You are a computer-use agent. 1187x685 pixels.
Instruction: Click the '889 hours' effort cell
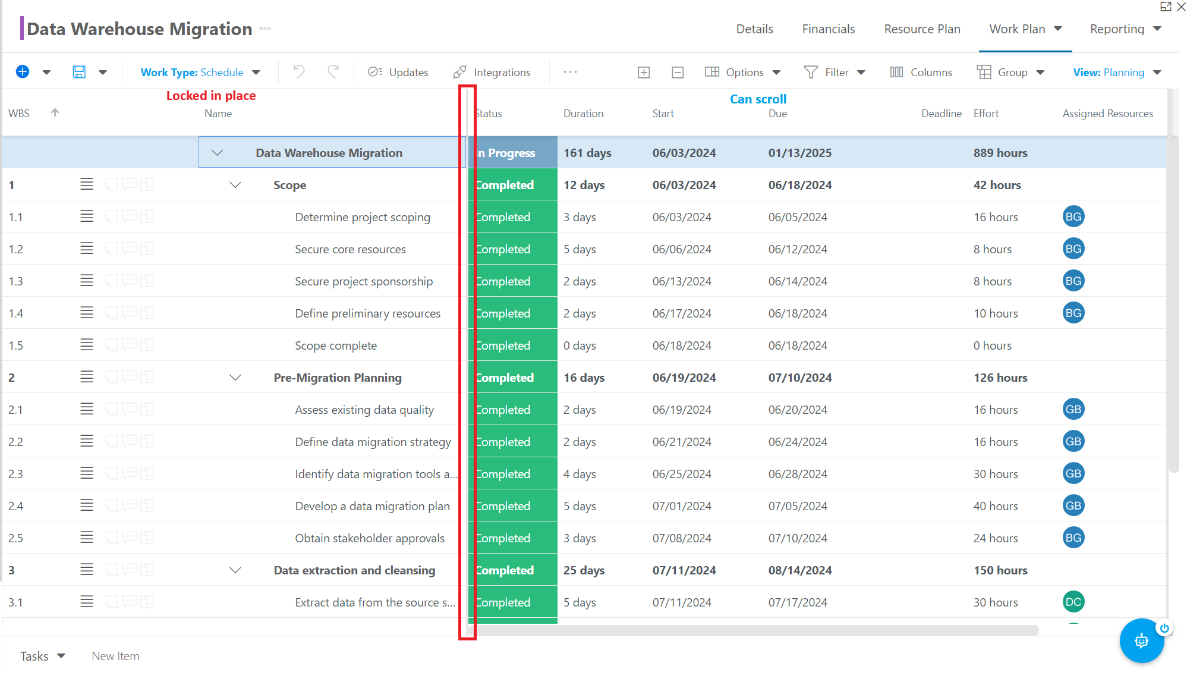tap(1000, 153)
